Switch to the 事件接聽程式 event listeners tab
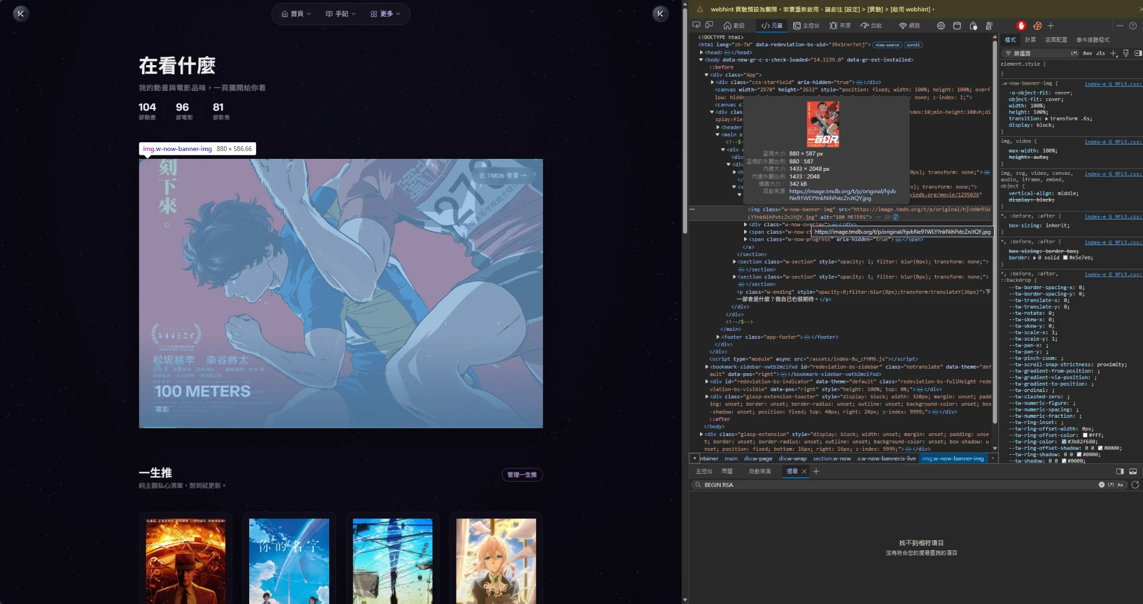Image resolution: width=1143 pixels, height=604 pixels. tap(1093, 39)
